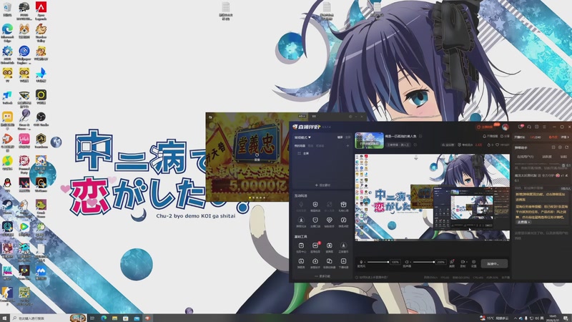Open the headset support icon in companion title bar
The height and width of the screenshot is (322, 572).
[x=529, y=127]
